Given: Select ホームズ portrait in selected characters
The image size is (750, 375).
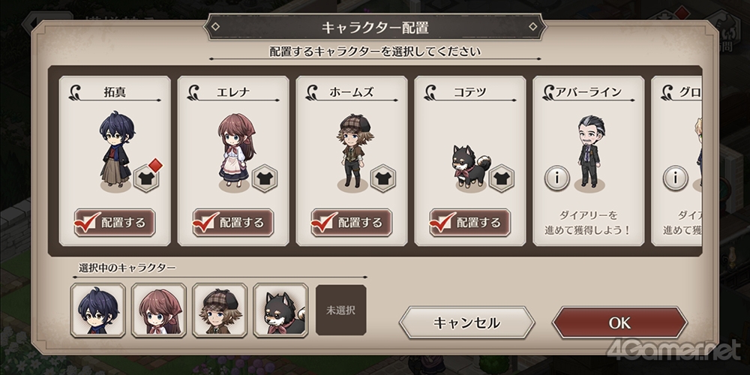Looking at the screenshot, I should click(x=220, y=310).
